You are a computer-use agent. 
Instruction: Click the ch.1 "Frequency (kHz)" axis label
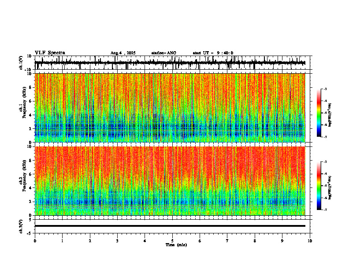tap(25, 102)
